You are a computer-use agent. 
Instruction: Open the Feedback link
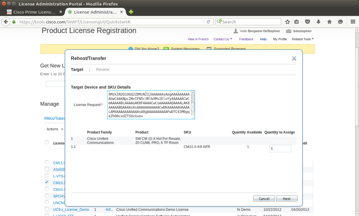click(x=246, y=39)
